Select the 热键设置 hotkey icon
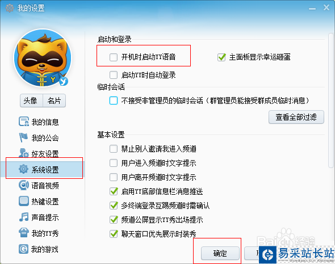Image resolution: width=335 pixels, height=264 pixels. (23, 201)
